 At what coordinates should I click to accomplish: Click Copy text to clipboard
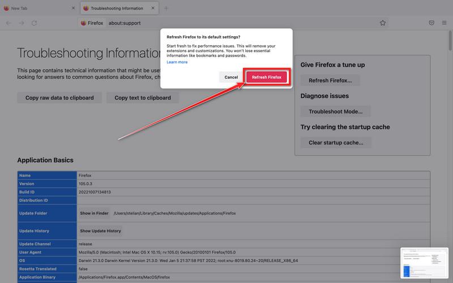(x=143, y=98)
